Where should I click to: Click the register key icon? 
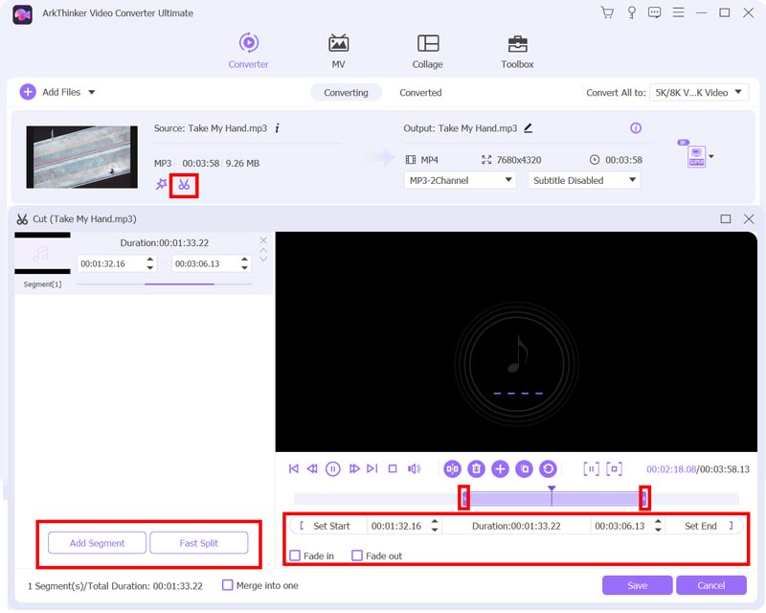[x=631, y=12]
